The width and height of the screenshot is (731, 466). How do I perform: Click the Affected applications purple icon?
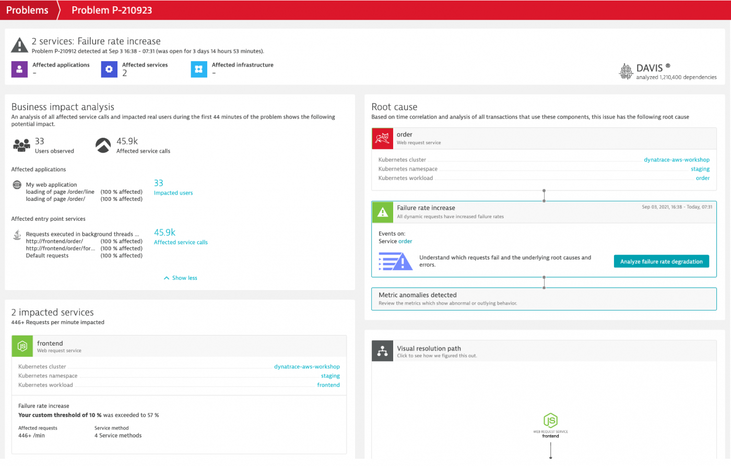(x=19, y=69)
